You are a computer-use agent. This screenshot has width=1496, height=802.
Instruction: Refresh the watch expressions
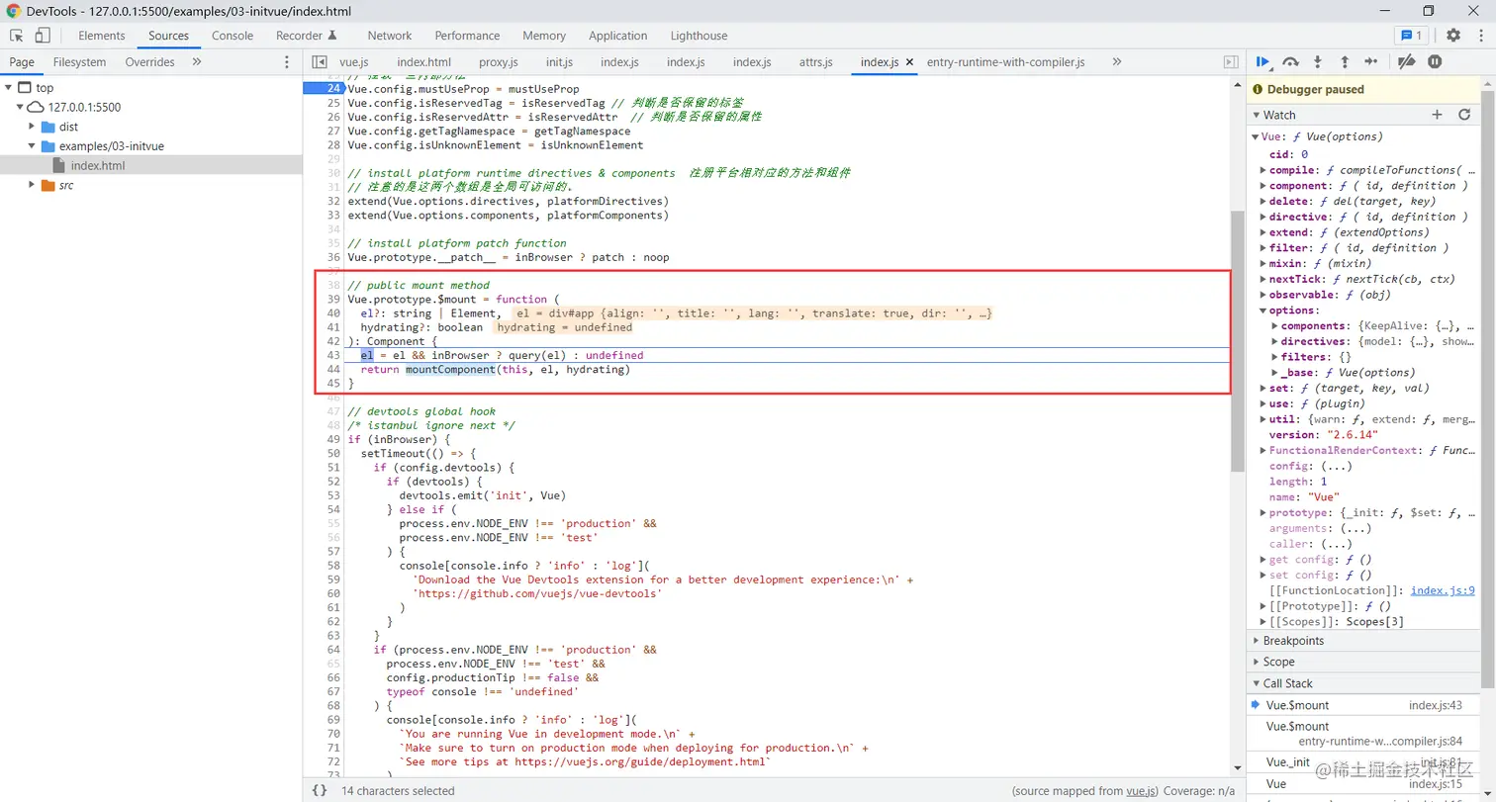1465,114
